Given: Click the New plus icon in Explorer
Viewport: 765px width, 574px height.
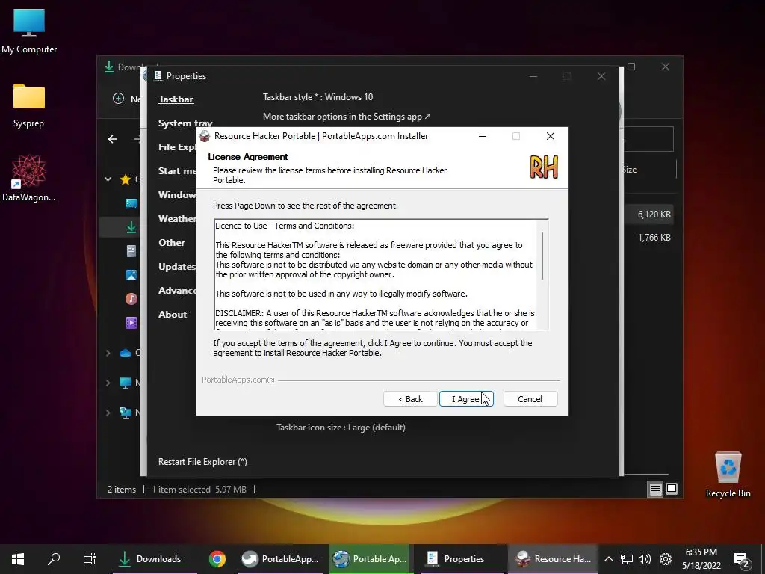Looking at the screenshot, I should point(118,99).
